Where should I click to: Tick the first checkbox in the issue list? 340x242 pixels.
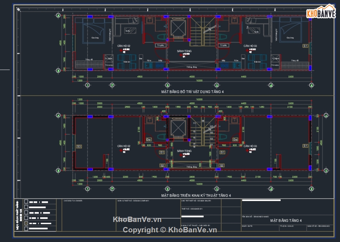tap(26, 202)
